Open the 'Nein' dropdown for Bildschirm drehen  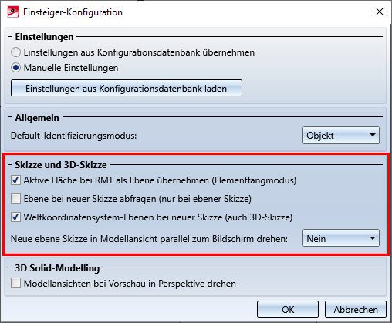click(341, 238)
